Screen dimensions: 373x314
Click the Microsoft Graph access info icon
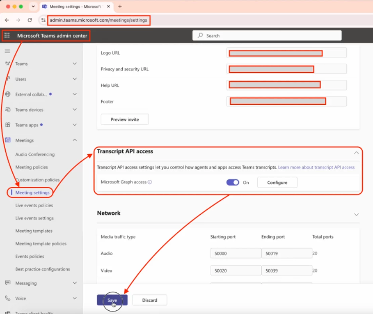[x=149, y=182]
